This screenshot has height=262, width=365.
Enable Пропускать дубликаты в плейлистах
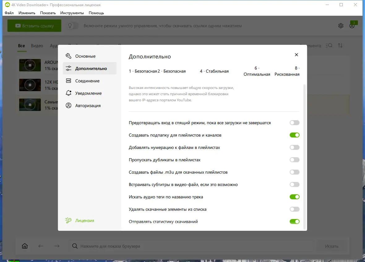pyautogui.click(x=294, y=160)
